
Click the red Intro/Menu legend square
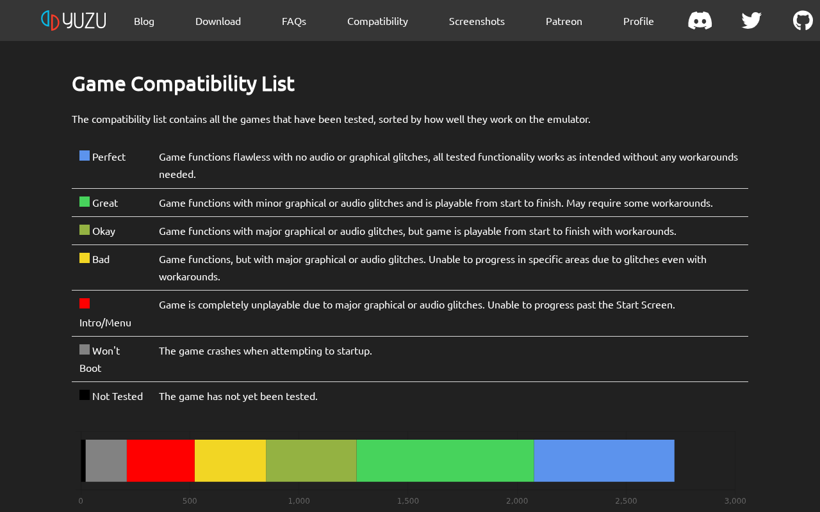(x=85, y=303)
